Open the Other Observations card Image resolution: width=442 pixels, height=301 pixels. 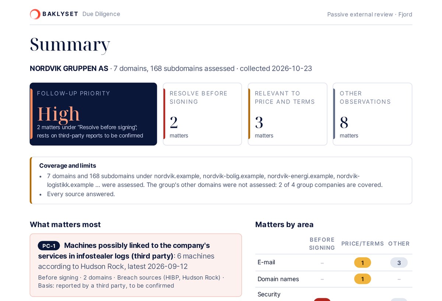[372, 114]
